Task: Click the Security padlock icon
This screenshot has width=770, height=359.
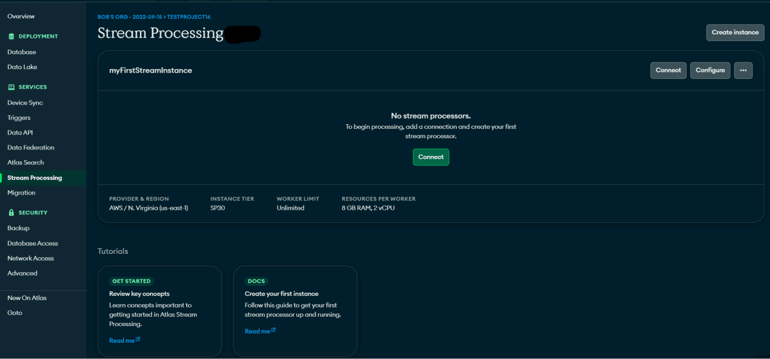Action: point(11,212)
